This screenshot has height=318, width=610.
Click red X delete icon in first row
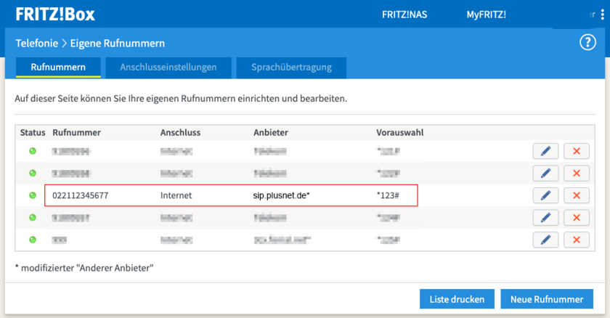[577, 151]
